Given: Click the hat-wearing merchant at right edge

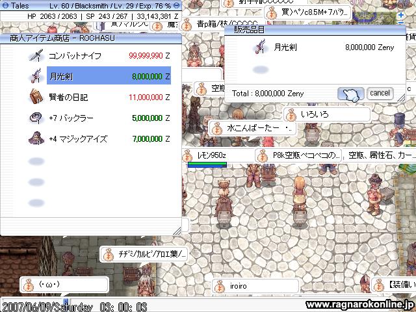Looking at the screenshot, I should [x=374, y=194].
